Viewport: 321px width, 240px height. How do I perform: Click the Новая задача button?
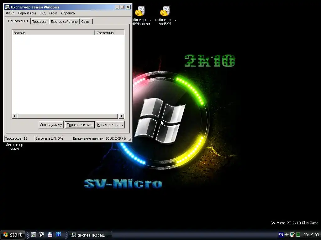click(x=110, y=125)
